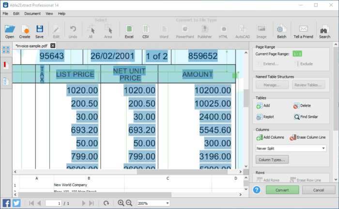Click the Undo arrow icon
The height and width of the screenshot is (209, 339).
click(73, 32)
